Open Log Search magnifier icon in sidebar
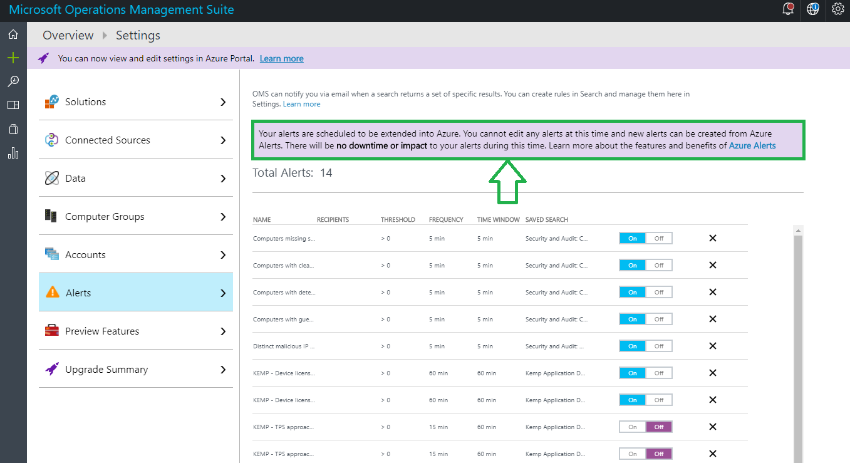Image resolution: width=850 pixels, height=463 pixels. click(x=13, y=81)
